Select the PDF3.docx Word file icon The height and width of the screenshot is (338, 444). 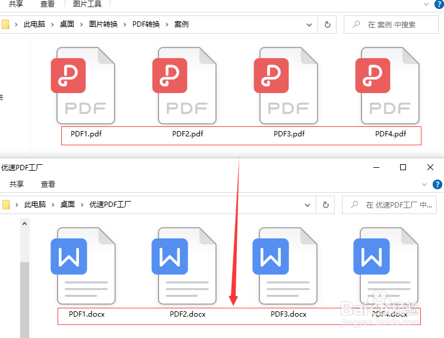pyautogui.click(x=285, y=266)
